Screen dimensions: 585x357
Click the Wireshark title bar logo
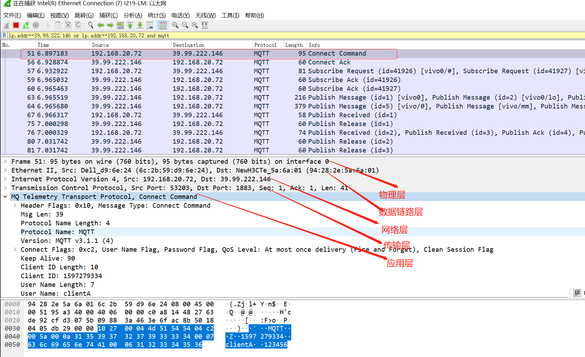pyautogui.click(x=7, y=4)
